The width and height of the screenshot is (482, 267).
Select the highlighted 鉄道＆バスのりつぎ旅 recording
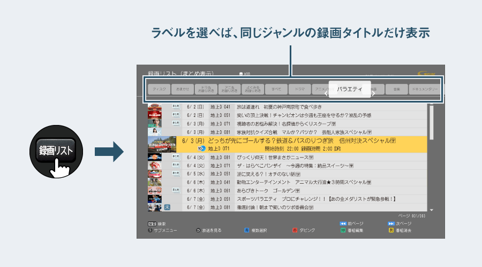(288, 144)
